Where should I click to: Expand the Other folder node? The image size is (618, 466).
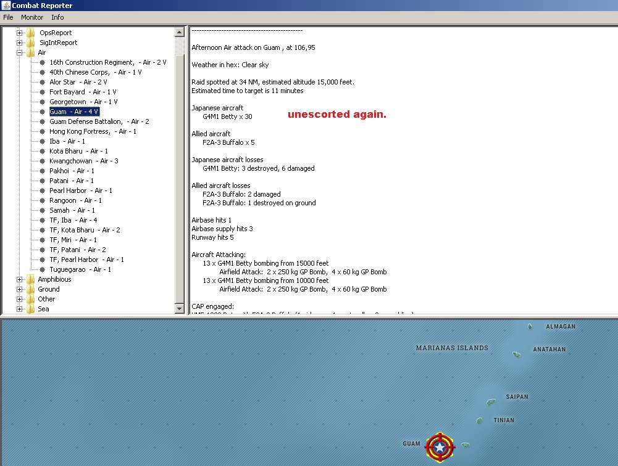coord(19,299)
